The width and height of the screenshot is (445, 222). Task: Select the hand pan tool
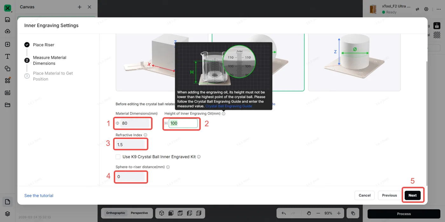pos(309,213)
